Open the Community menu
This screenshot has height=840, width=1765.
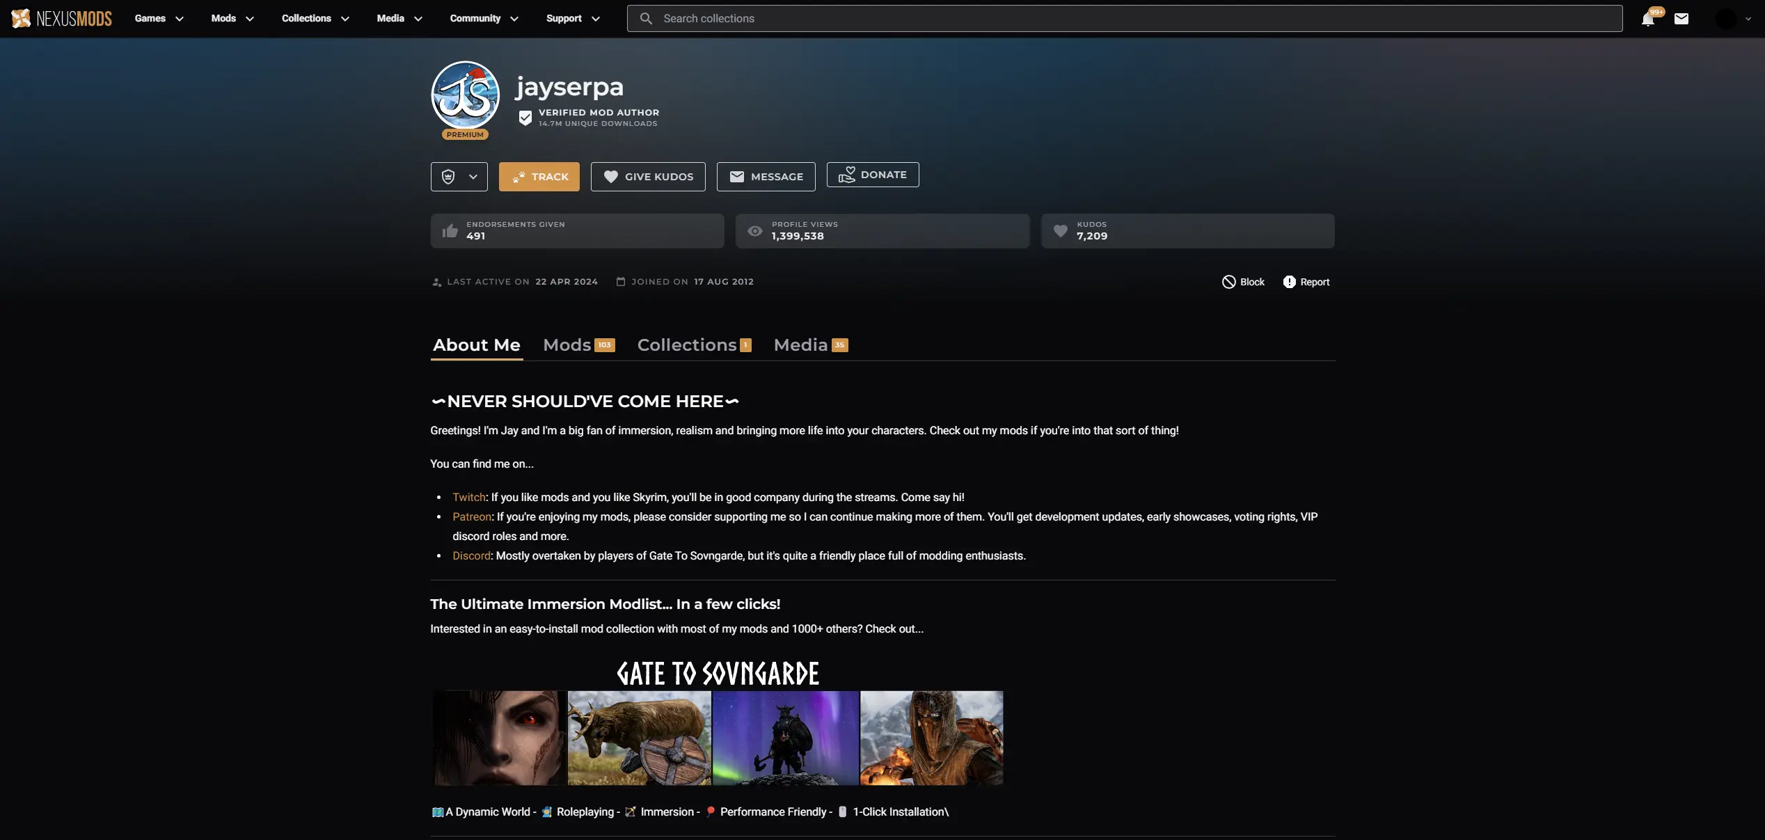484,19
